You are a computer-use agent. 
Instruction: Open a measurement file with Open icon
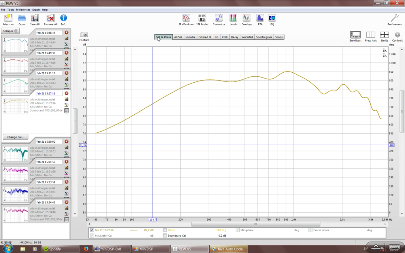pyautogui.click(x=22, y=20)
